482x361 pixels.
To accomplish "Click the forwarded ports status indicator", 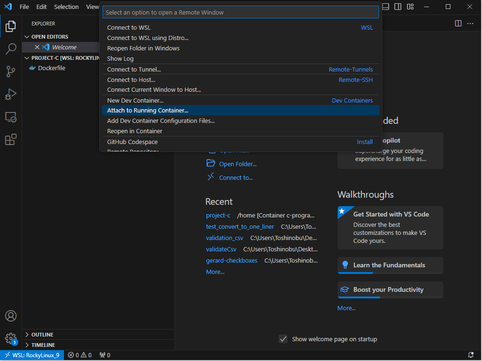I will (105, 355).
